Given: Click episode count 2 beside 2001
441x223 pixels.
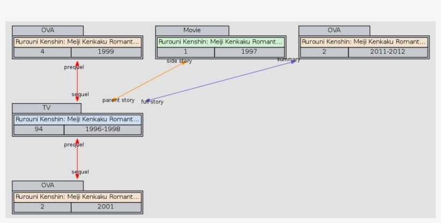Looking at the screenshot, I should (x=42, y=207).
